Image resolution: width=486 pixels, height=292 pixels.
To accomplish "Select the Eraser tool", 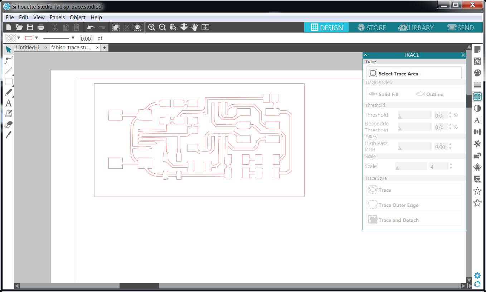I will pos(9,124).
